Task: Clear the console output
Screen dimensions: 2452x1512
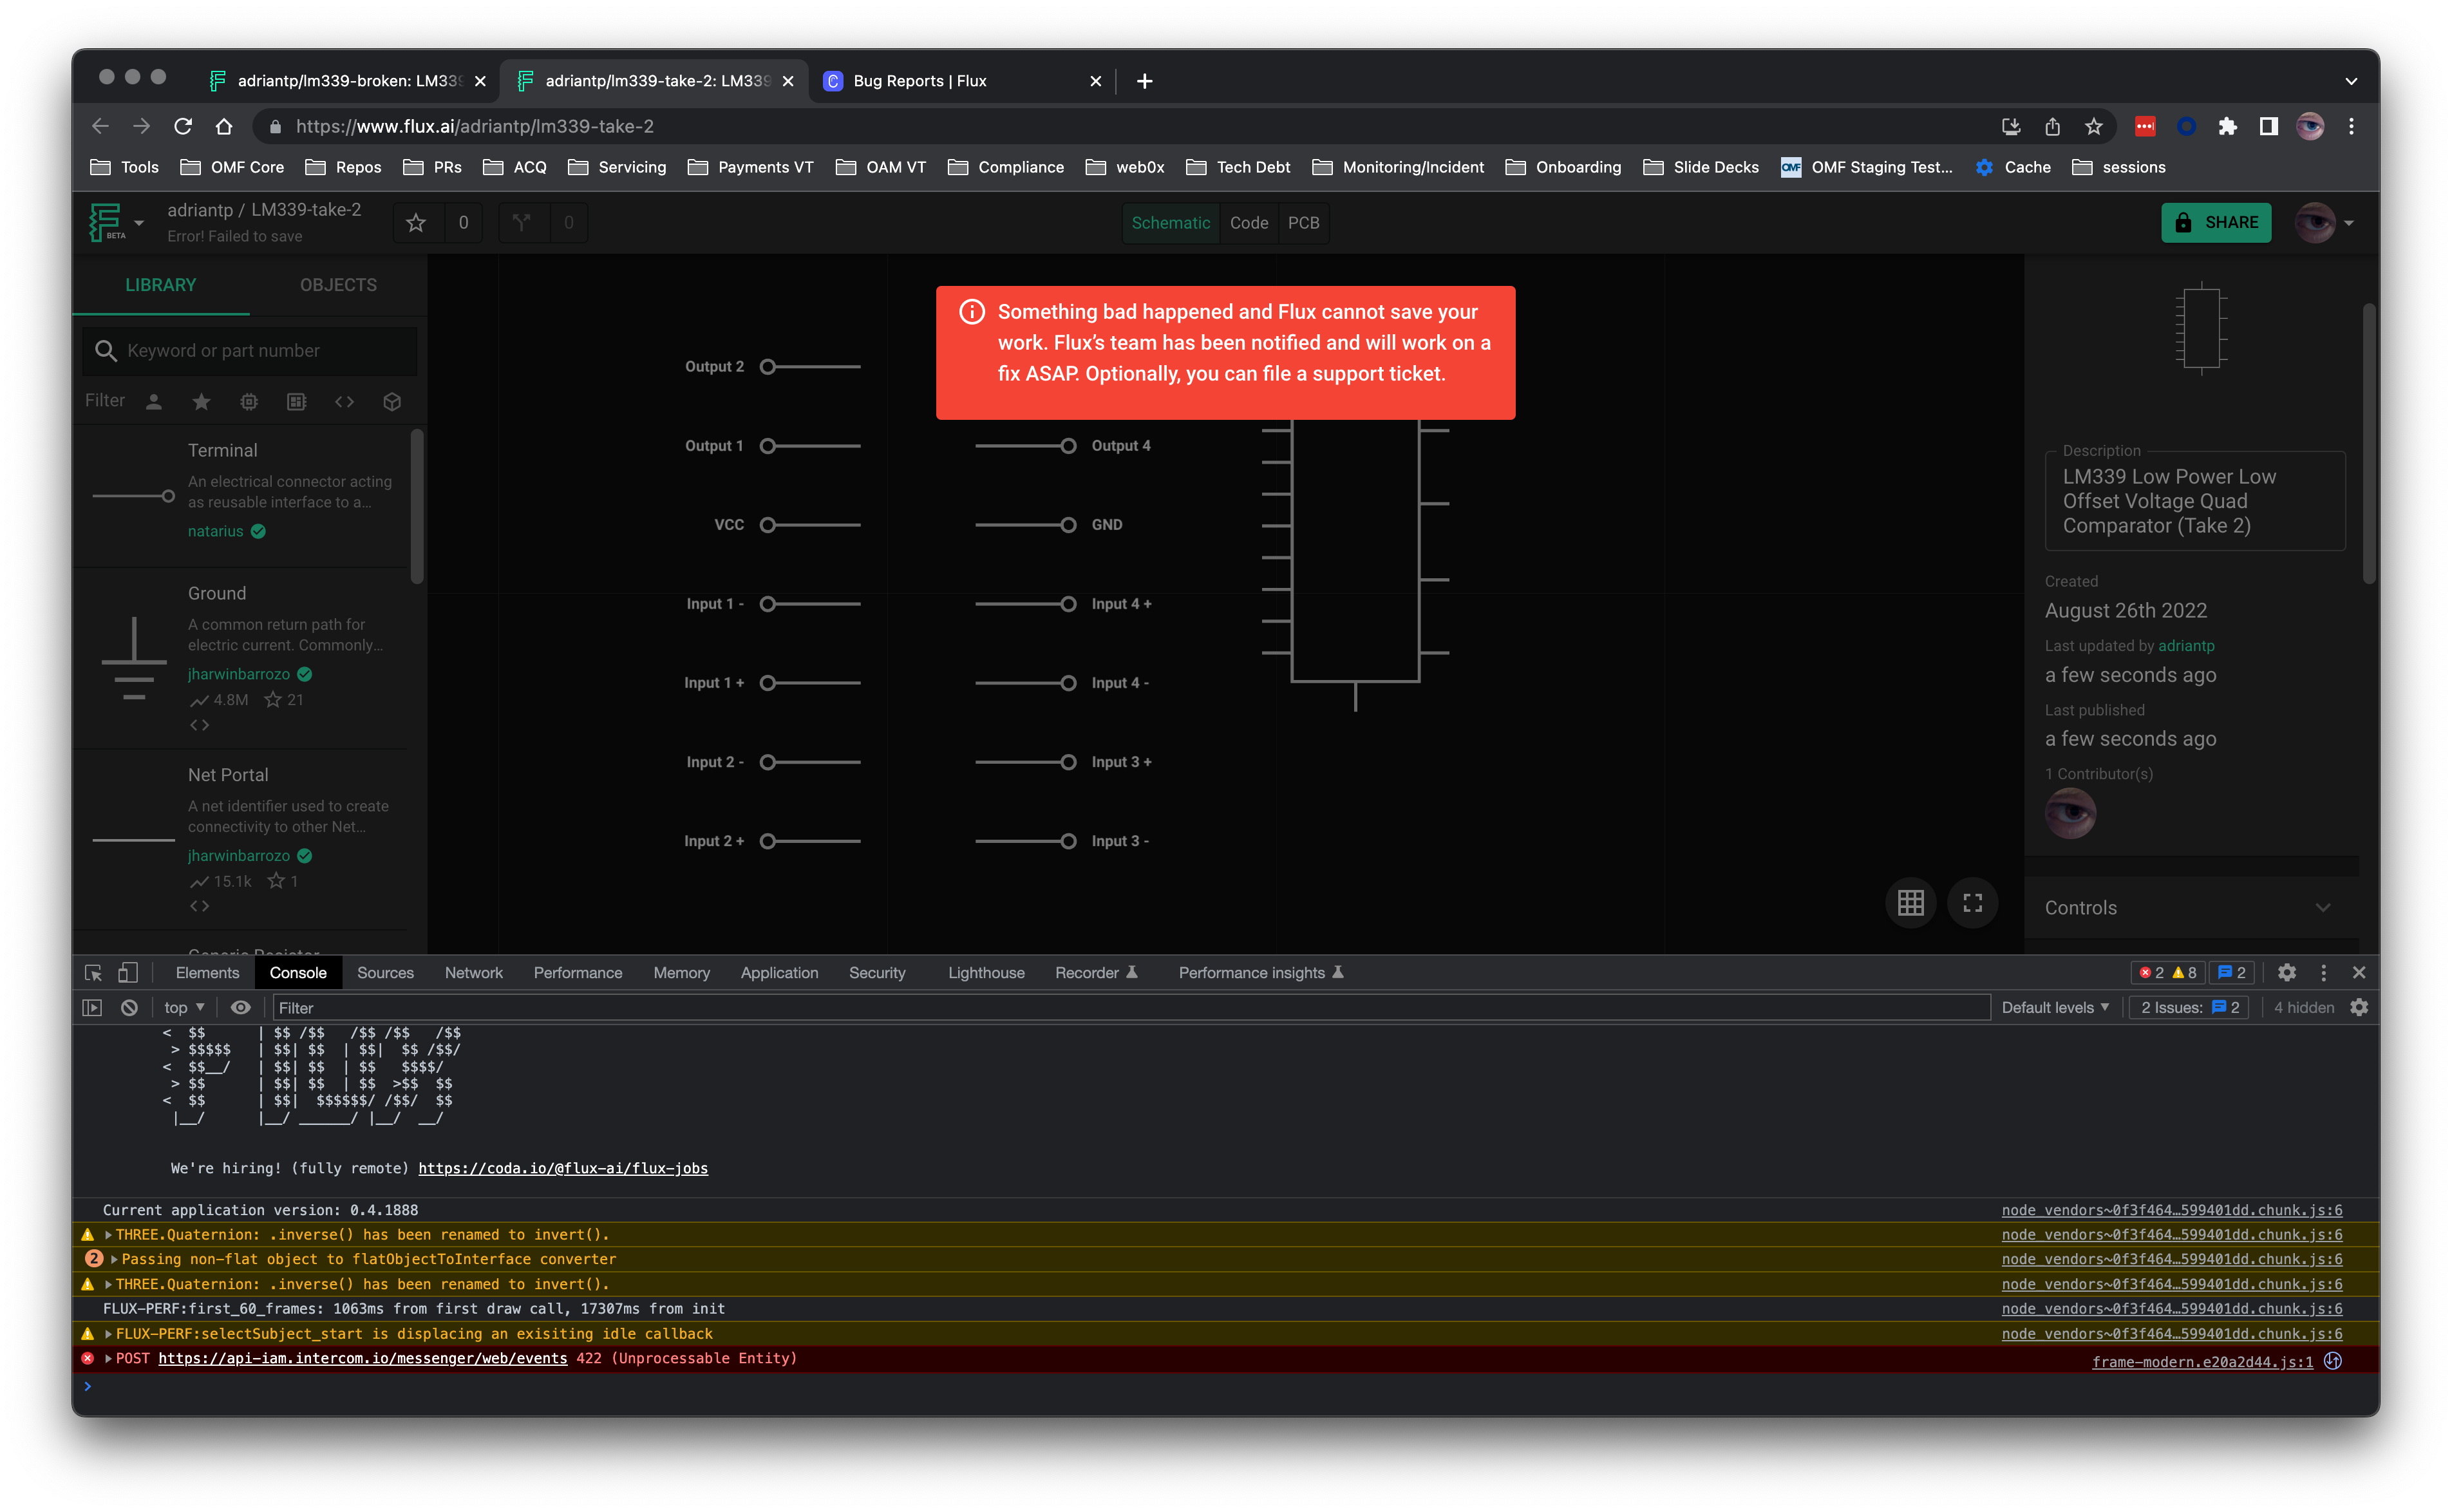Action: pyautogui.click(x=129, y=1008)
